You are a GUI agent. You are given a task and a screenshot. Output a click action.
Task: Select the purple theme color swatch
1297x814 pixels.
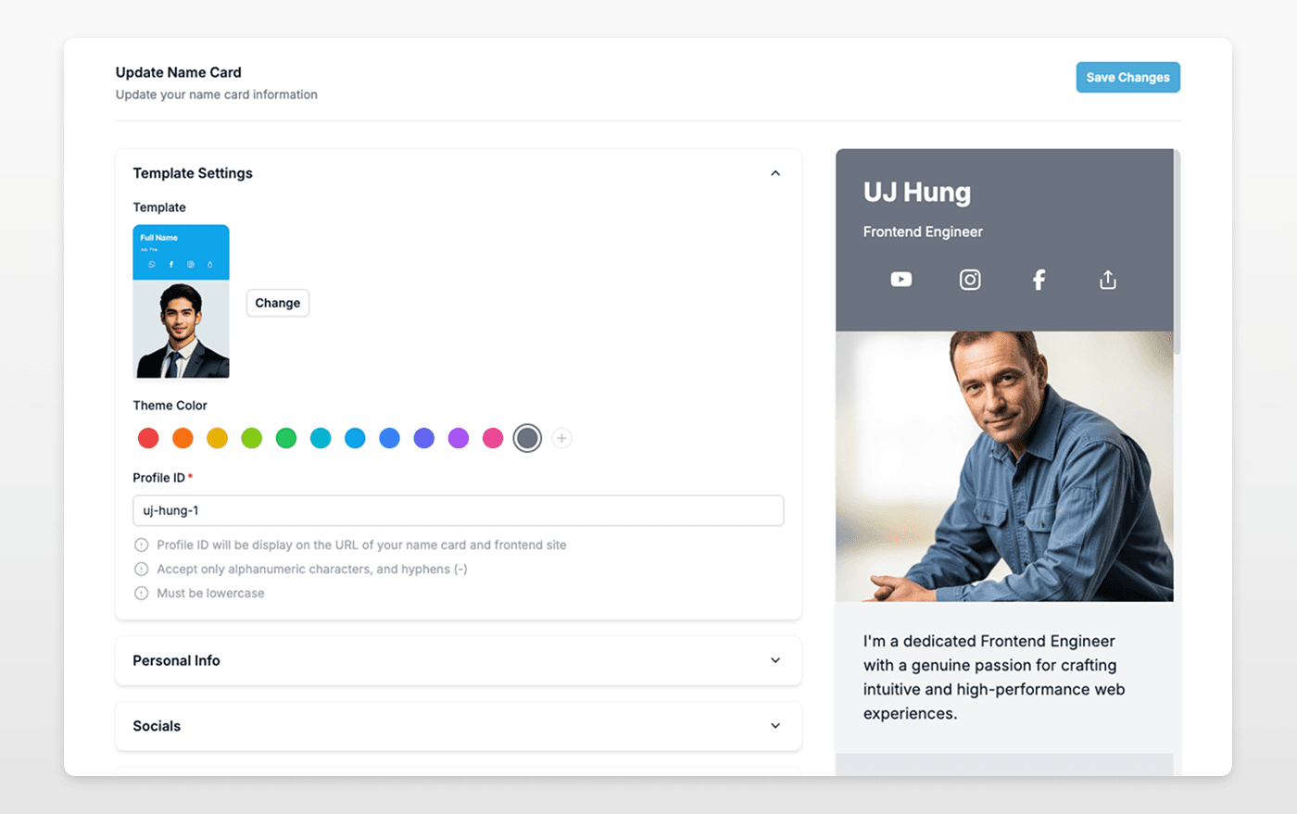pyautogui.click(x=459, y=438)
